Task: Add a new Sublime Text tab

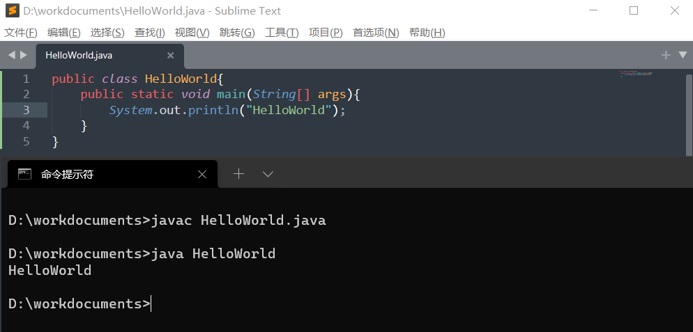Action: [x=666, y=55]
